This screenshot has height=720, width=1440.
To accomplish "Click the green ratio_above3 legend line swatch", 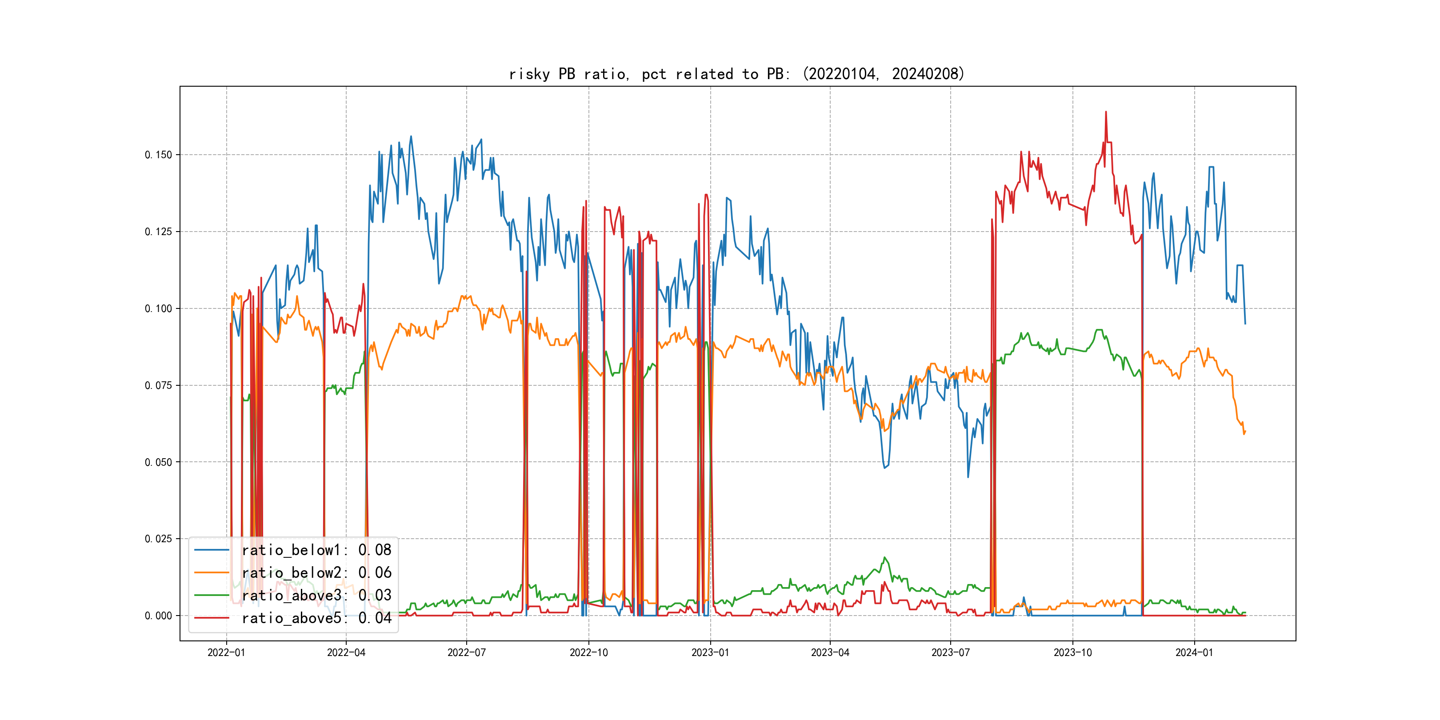I will click(212, 596).
